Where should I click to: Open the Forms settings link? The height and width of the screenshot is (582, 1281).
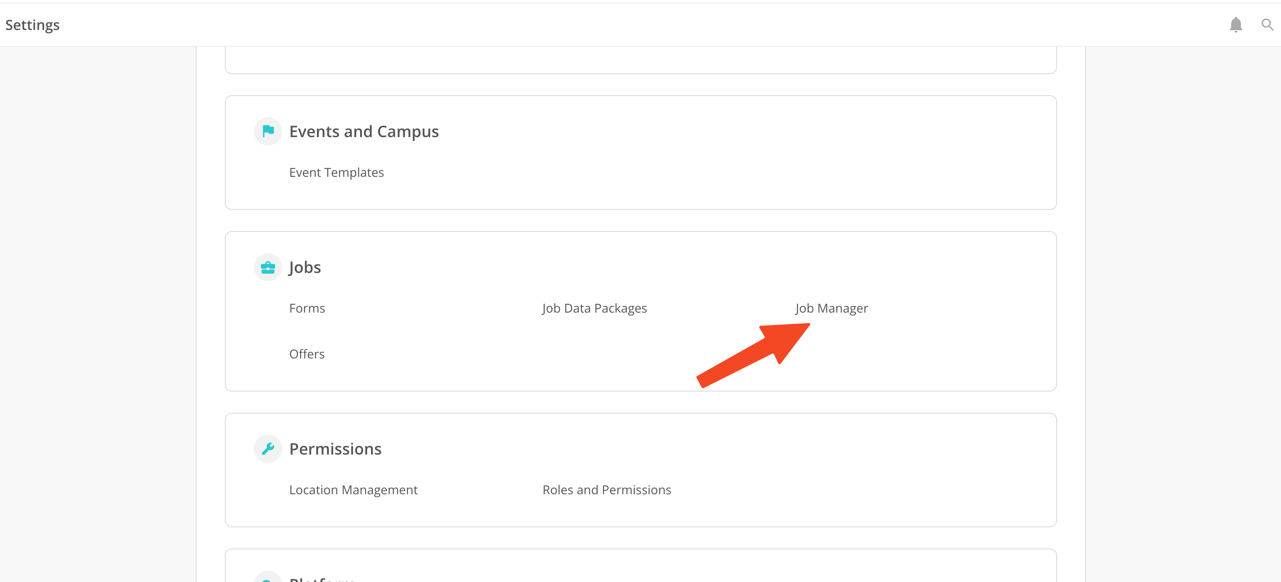click(307, 308)
